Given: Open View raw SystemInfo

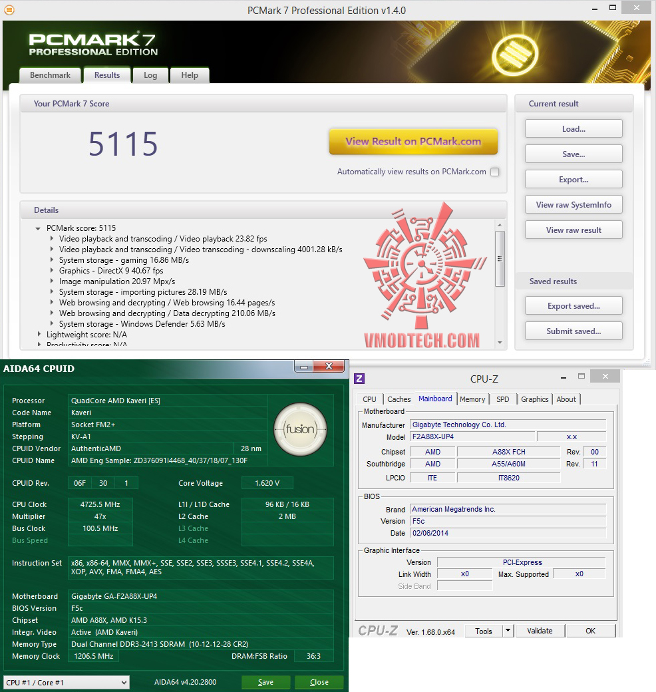Looking at the screenshot, I should (574, 205).
